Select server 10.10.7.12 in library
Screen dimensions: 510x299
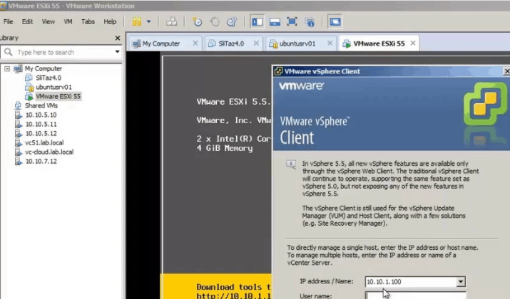pos(41,162)
